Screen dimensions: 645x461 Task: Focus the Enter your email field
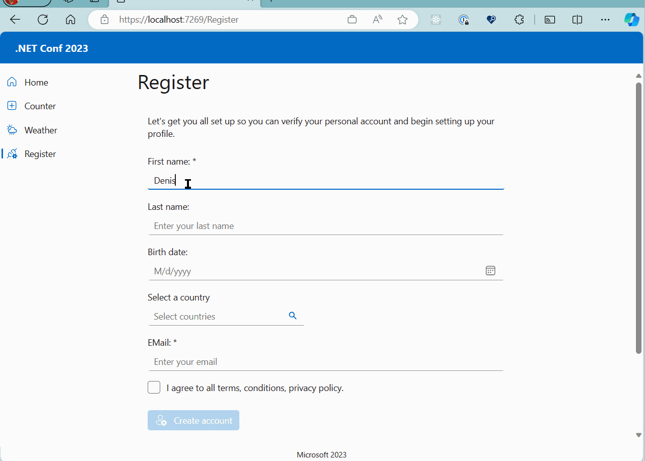(x=326, y=362)
